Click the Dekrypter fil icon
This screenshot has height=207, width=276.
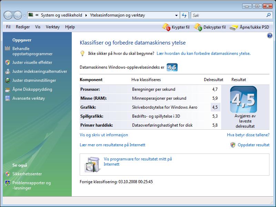198,27
